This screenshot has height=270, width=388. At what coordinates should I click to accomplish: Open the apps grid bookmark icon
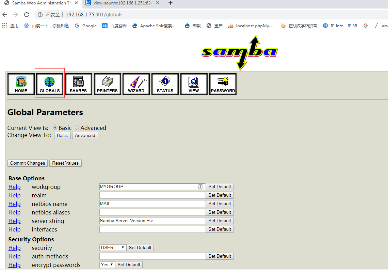click(x=4, y=26)
